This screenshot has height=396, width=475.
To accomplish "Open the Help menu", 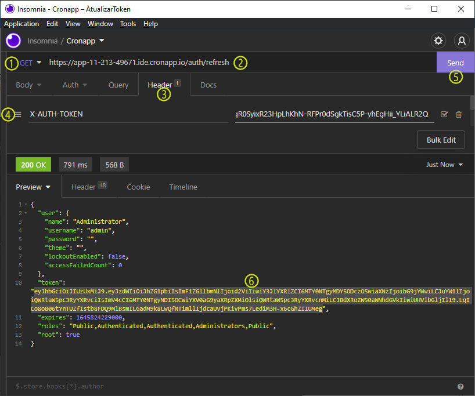I will (x=150, y=24).
